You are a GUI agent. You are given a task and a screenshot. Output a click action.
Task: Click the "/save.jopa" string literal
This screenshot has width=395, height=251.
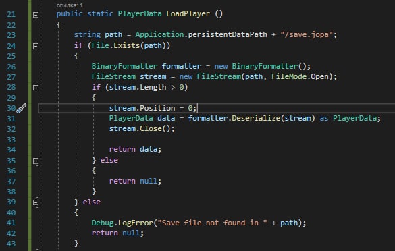[x=307, y=34]
